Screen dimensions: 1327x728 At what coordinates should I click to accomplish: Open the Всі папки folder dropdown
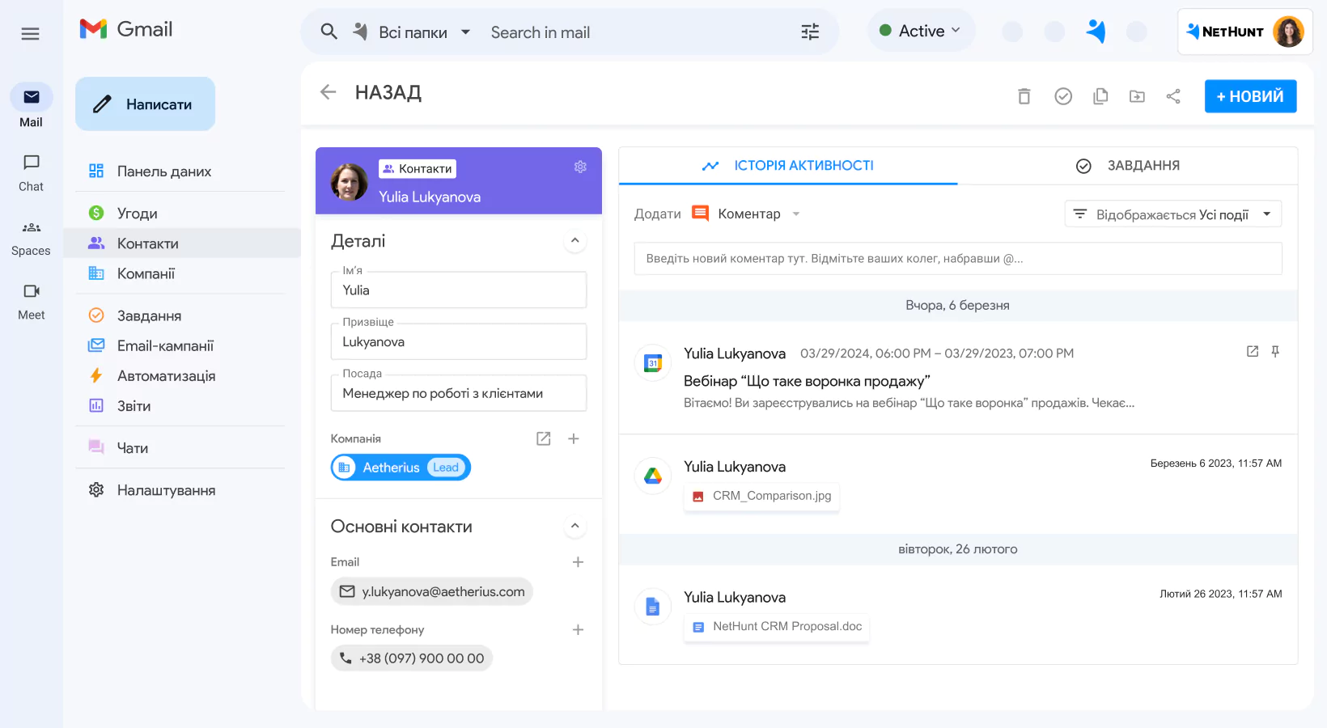point(413,32)
